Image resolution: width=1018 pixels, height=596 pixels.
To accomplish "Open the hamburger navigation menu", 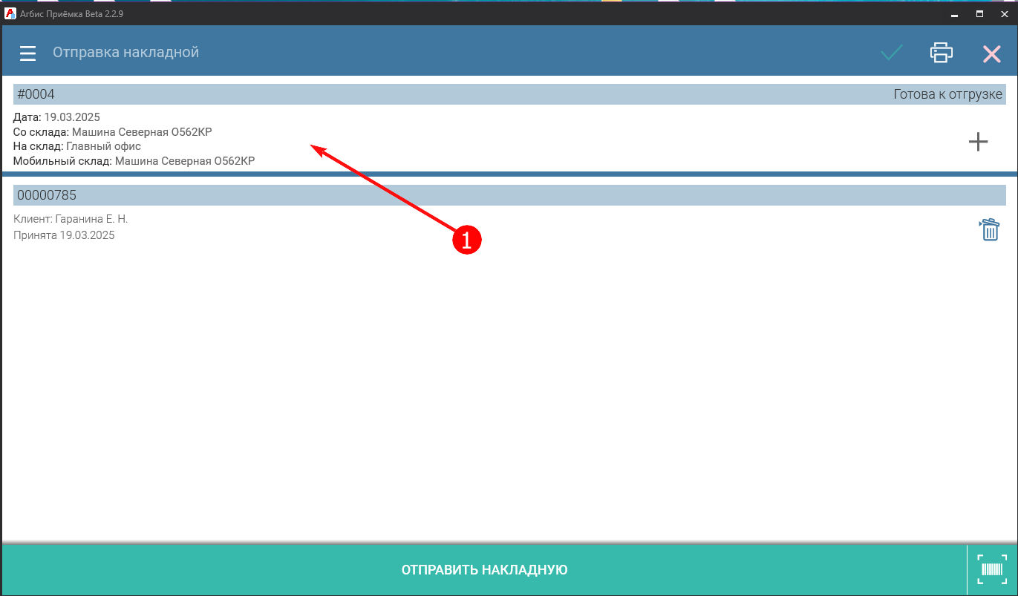I will (x=27, y=53).
